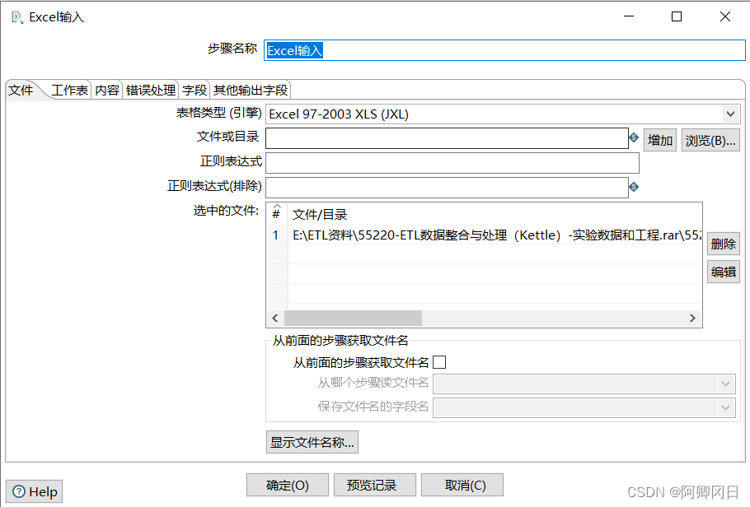Click the Help question mark icon
The height and width of the screenshot is (507, 750).
click(x=18, y=491)
